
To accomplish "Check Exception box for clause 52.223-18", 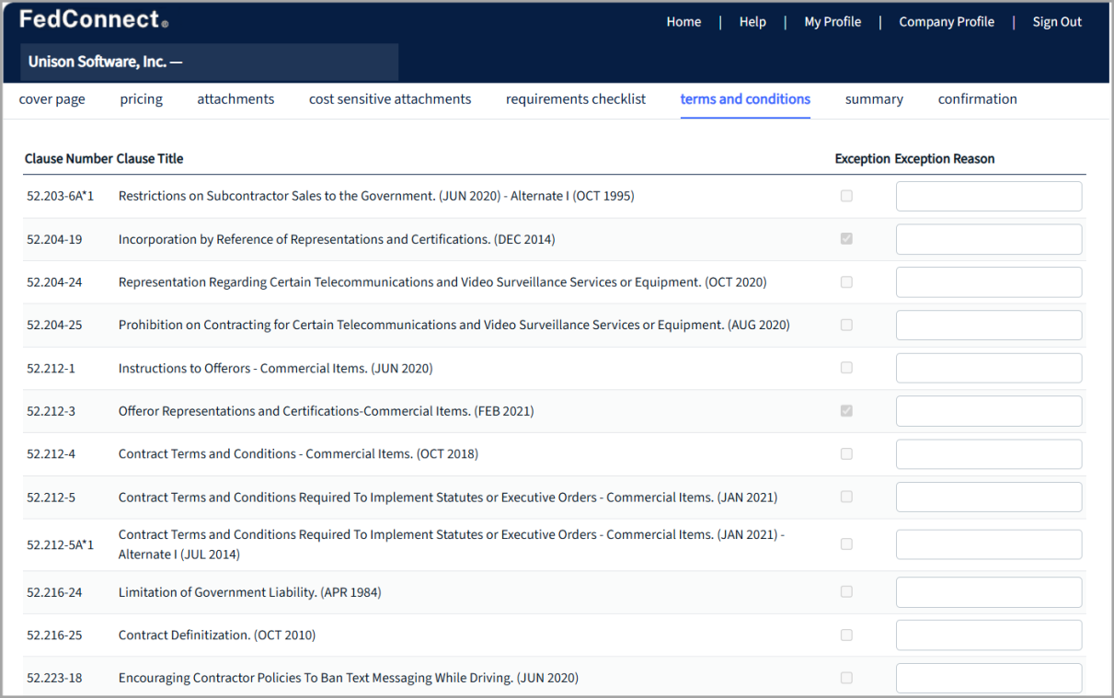I will pos(846,678).
